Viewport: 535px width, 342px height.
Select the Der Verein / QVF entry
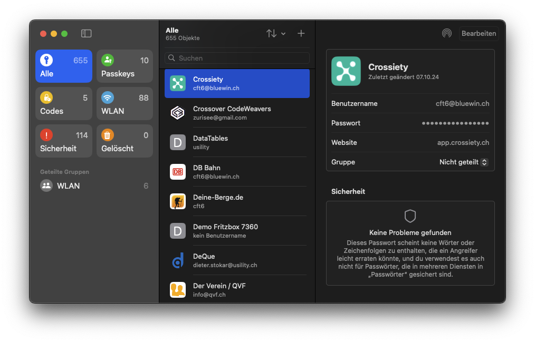coord(237,290)
